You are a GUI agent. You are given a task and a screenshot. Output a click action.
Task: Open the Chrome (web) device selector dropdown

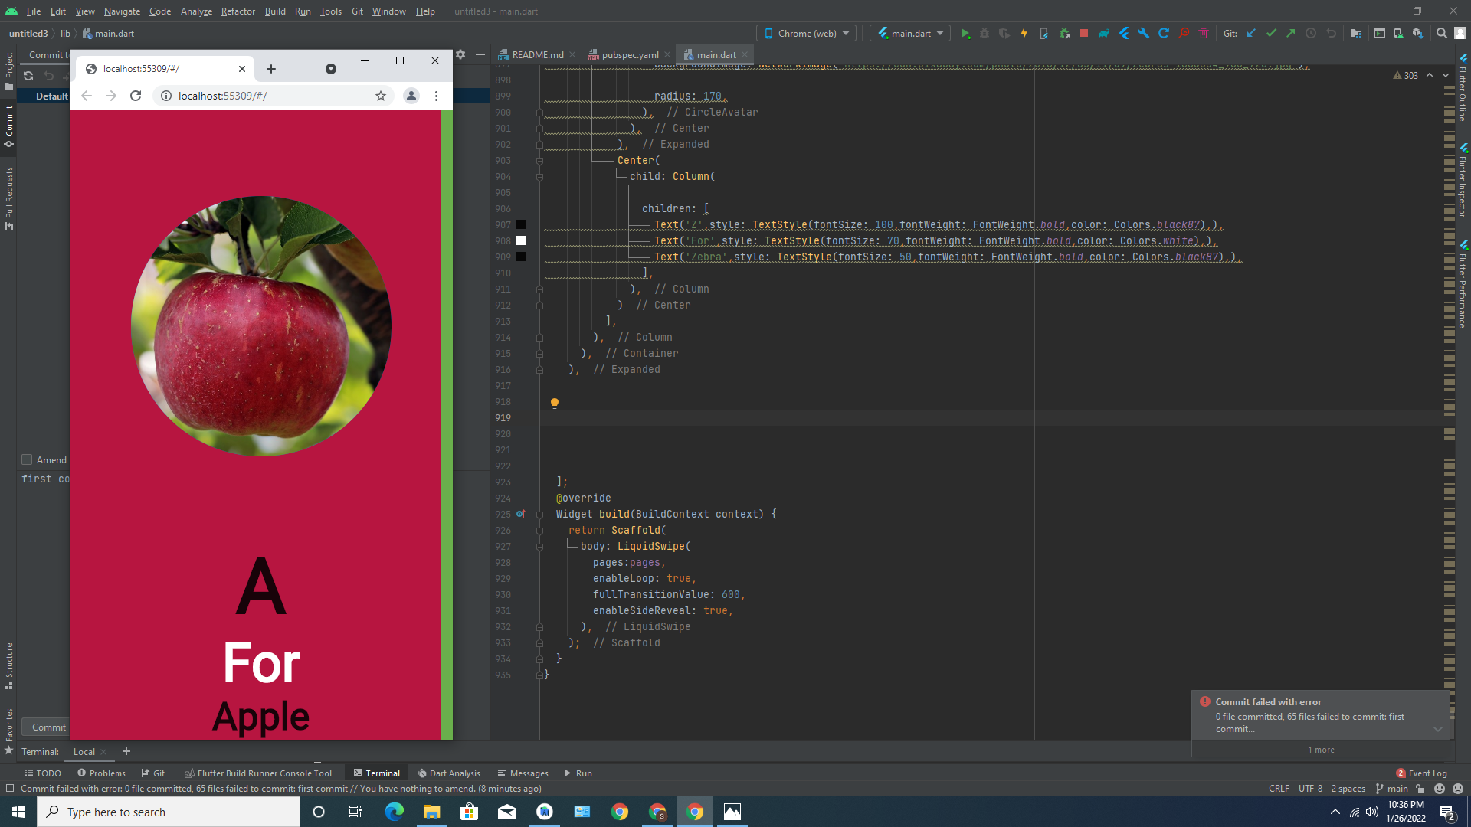805,33
